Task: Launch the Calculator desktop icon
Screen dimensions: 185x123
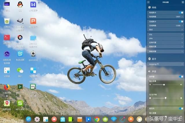Action: [7, 70]
